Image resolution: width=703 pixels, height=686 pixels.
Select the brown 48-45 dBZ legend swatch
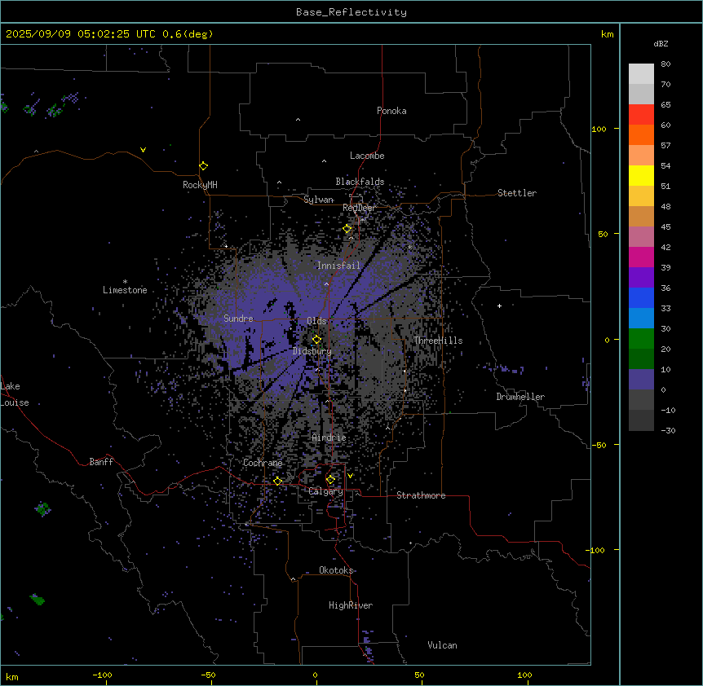point(641,216)
